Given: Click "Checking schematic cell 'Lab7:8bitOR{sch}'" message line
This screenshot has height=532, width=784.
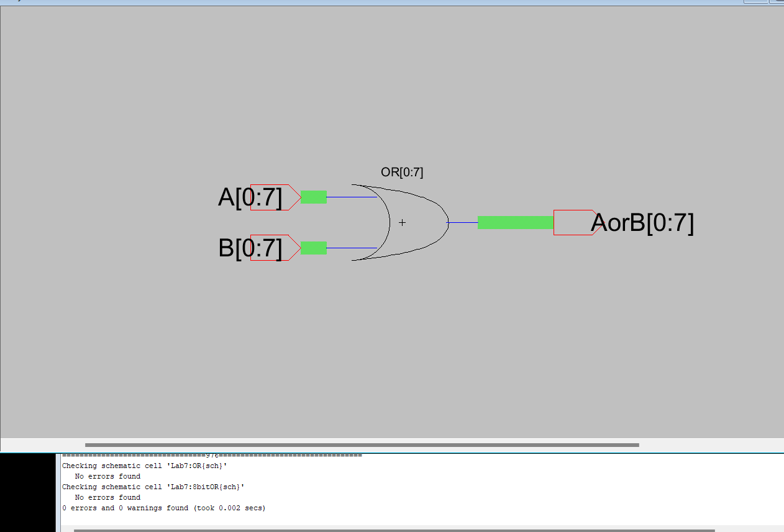Looking at the screenshot, I should click(x=153, y=487).
